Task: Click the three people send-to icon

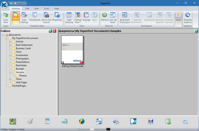Action: [x=151, y=122]
